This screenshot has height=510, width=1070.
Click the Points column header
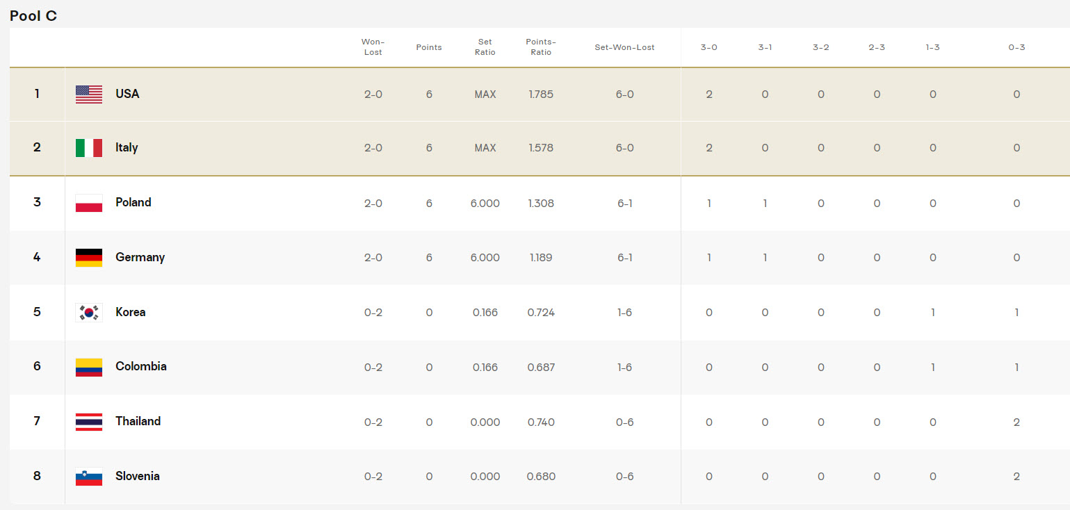(429, 47)
